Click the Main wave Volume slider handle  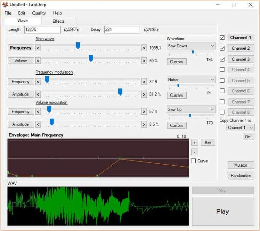click(x=91, y=58)
